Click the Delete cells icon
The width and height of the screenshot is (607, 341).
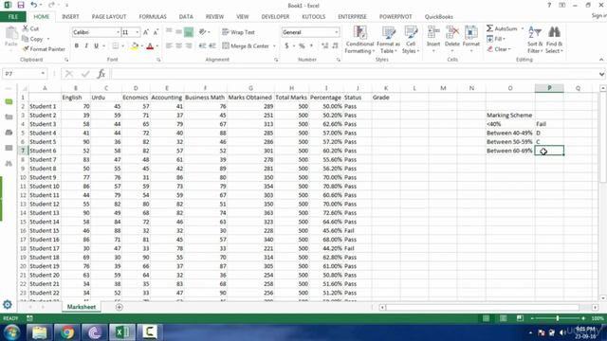[x=451, y=32]
